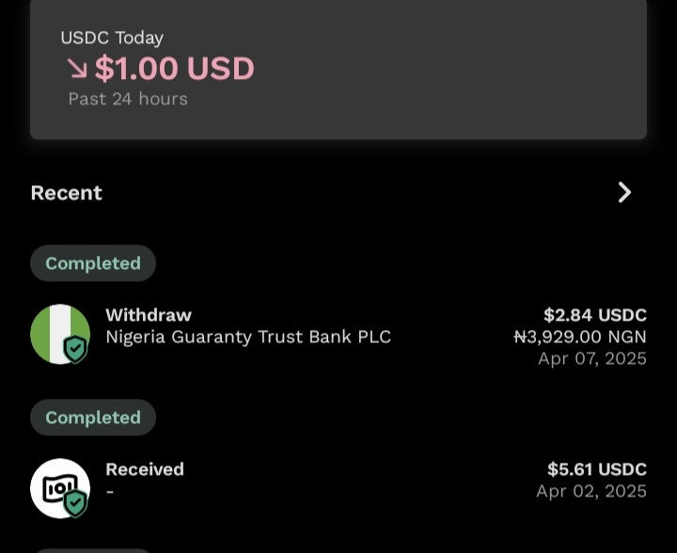Tap the ₦3,929.00 NGN amount
Viewport: 677px width, 553px height.
(580, 337)
